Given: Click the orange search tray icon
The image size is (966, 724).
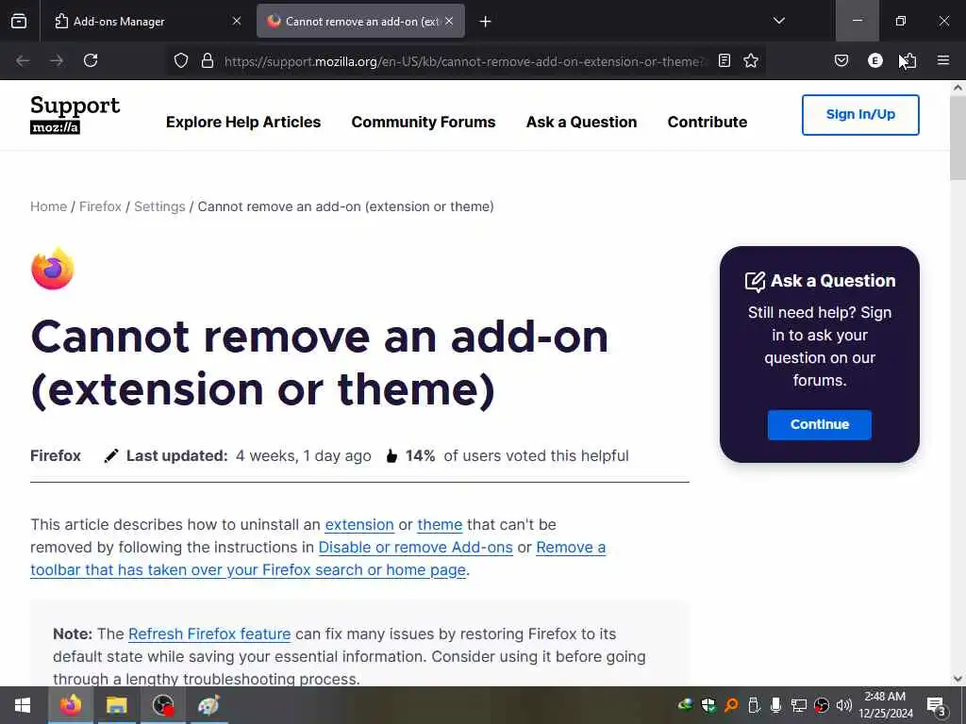Looking at the screenshot, I should [731, 705].
